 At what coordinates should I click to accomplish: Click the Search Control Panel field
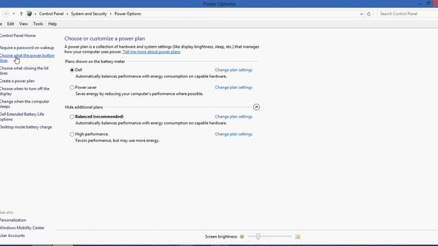pos(408,14)
